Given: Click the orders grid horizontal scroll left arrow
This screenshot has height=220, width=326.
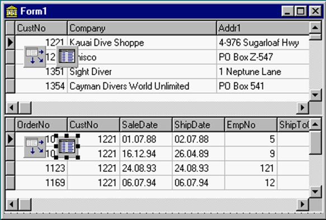Looking at the screenshot, I should coord(12,204).
